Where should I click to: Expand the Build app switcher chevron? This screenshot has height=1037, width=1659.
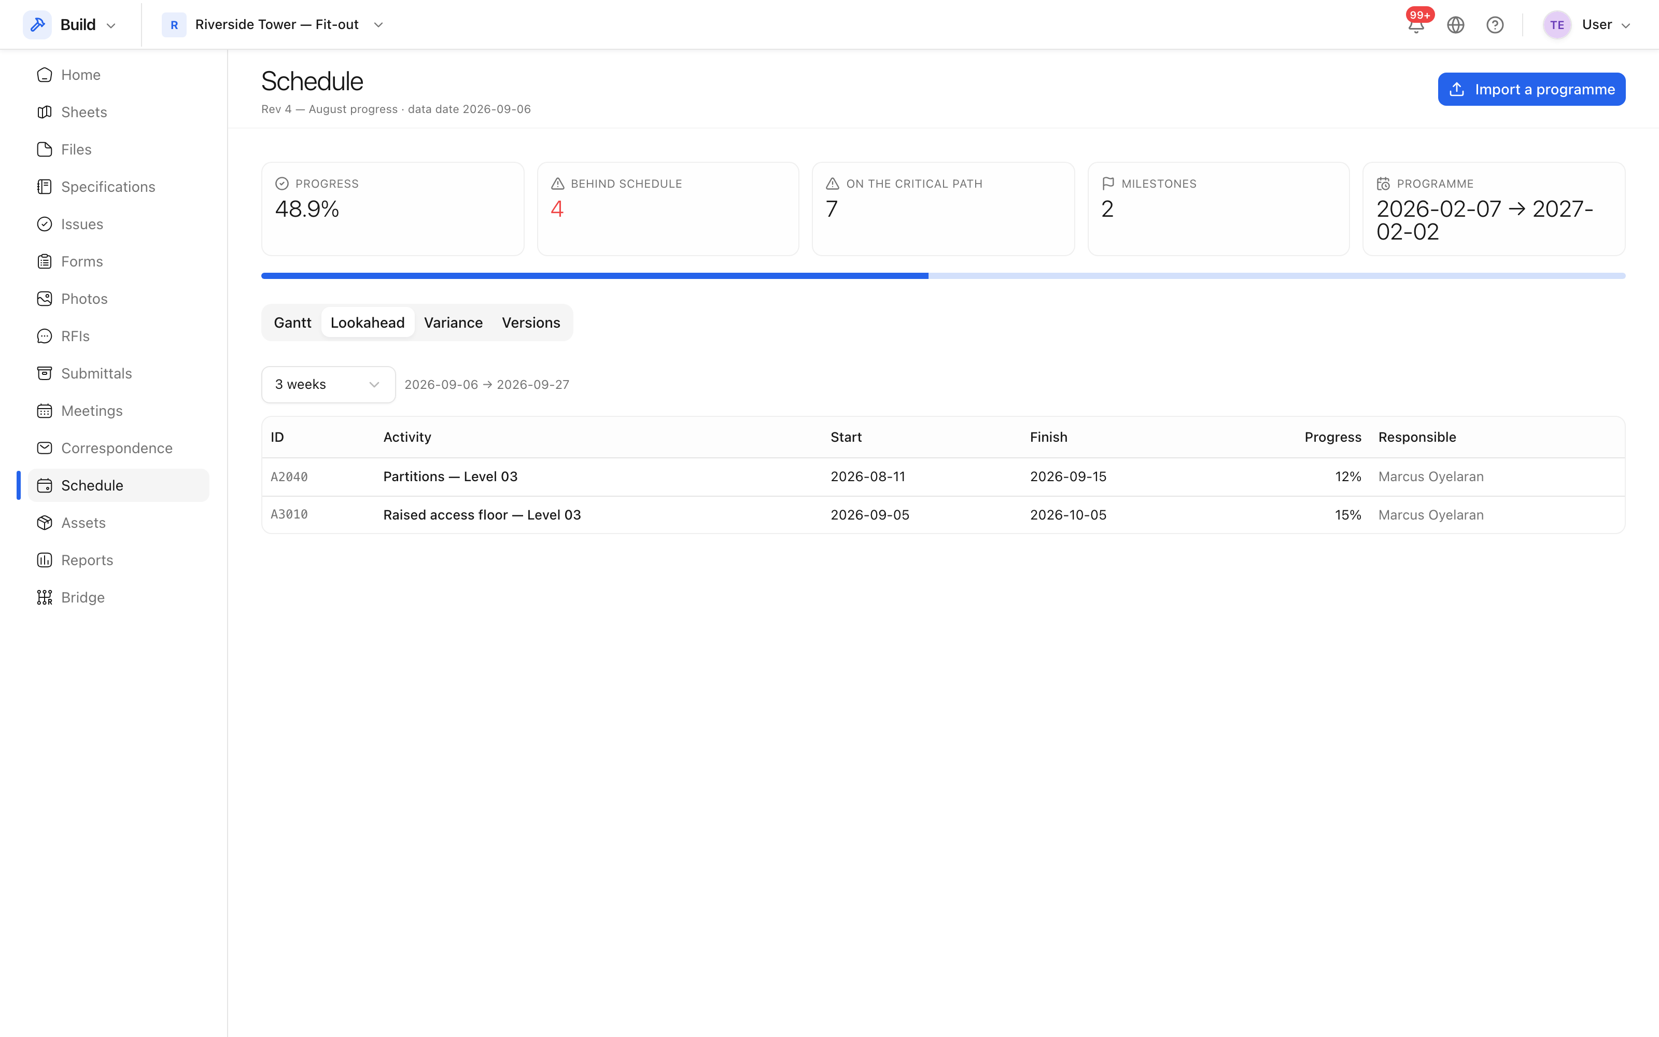click(111, 25)
